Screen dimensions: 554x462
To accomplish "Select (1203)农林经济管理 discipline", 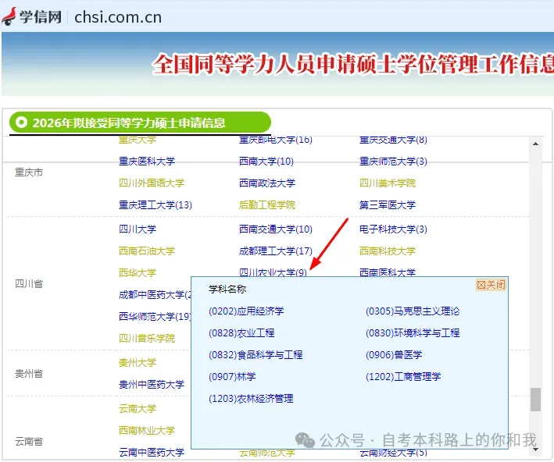I will pyautogui.click(x=251, y=399).
